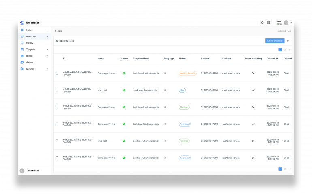Check the last row's checkbox

(x=57, y=158)
